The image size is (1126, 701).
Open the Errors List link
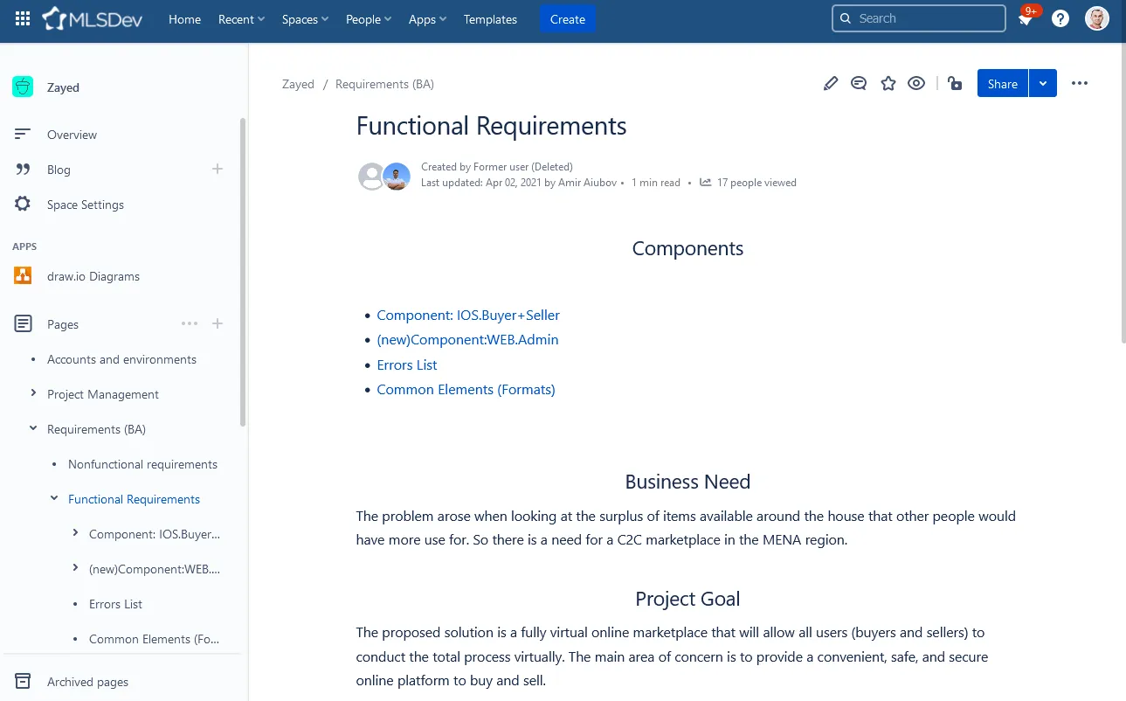(406, 364)
